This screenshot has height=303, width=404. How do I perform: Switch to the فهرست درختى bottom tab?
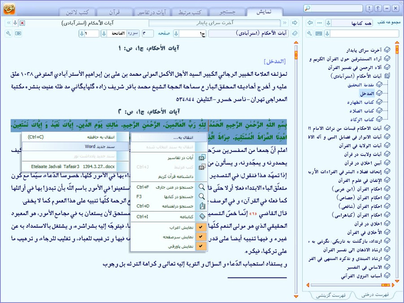pyautogui.click(x=375, y=294)
